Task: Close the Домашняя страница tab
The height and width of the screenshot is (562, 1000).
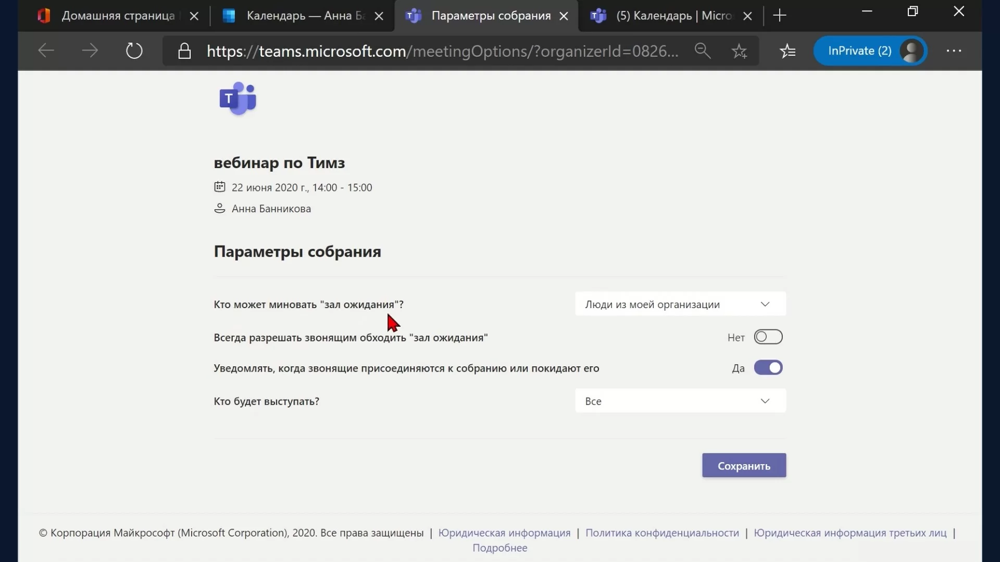Action: pos(194,16)
